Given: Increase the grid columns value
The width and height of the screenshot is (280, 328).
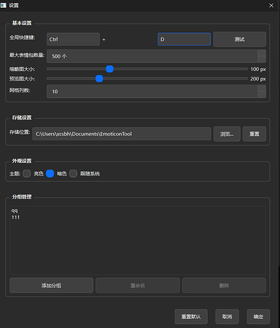Looking at the screenshot, I should pos(262,88).
